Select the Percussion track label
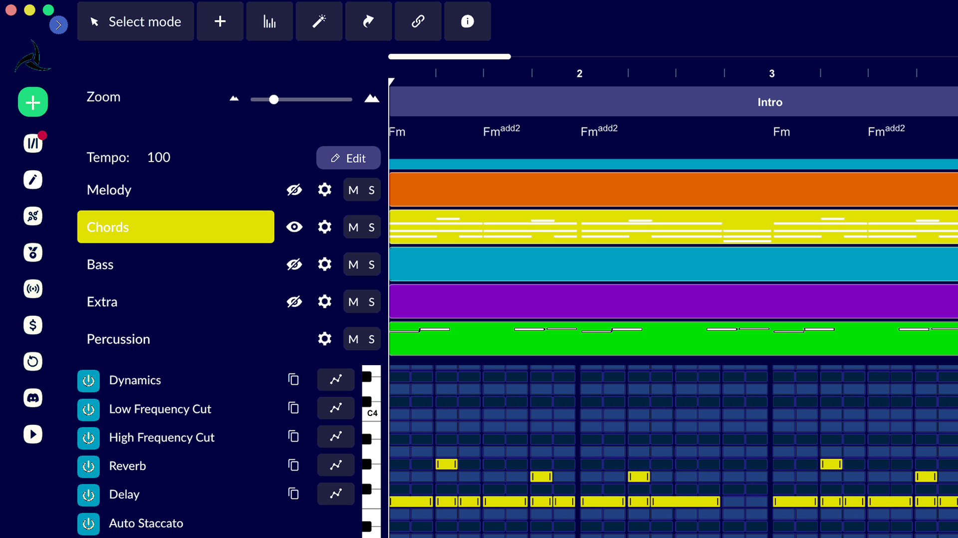Image resolution: width=958 pixels, height=538 pixels. [x=118, y=339]
